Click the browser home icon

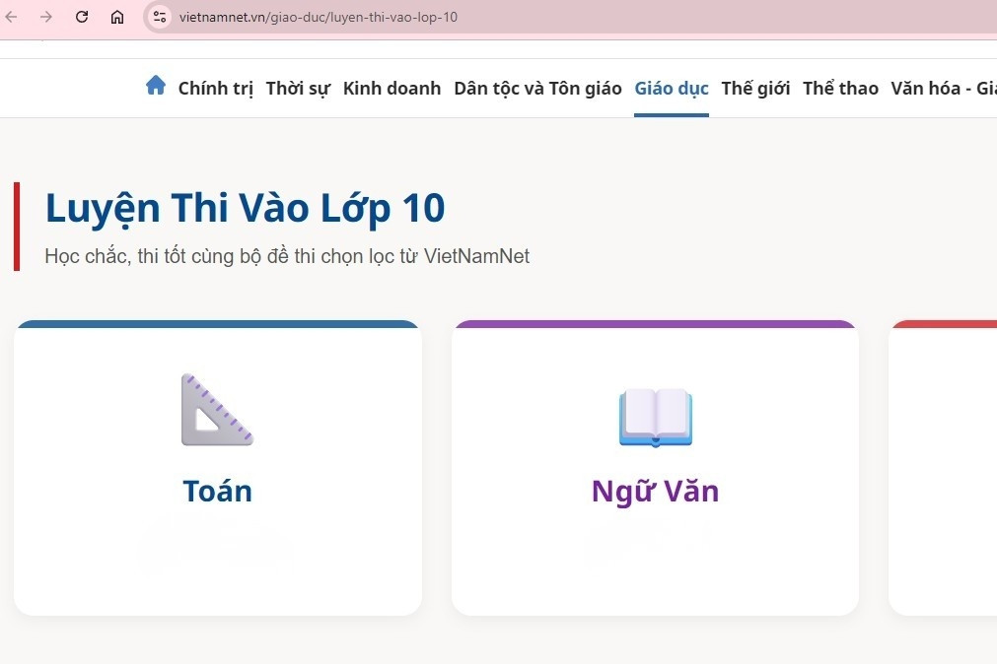pyautogui.click(x=116, y=17)
